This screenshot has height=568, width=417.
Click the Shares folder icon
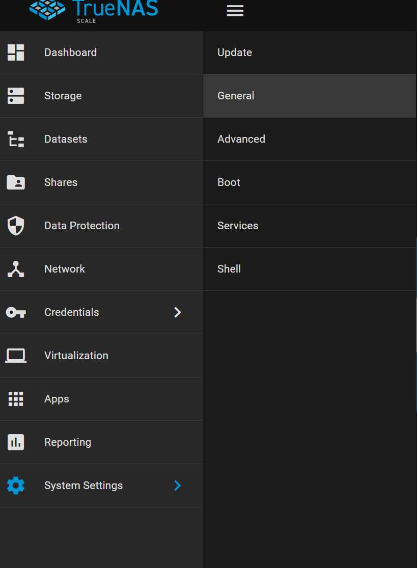(x=16, y=182)
